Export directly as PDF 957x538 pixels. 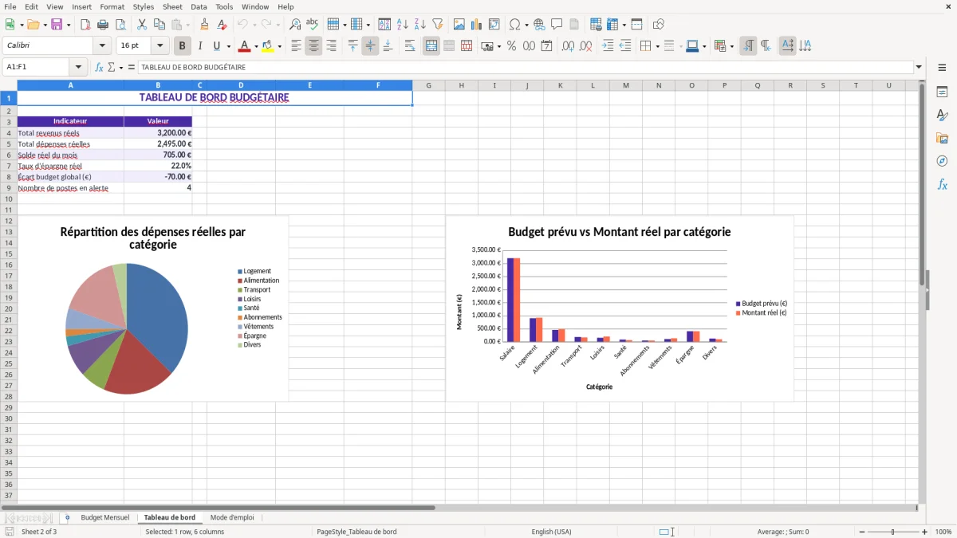[x=85, y=25]
